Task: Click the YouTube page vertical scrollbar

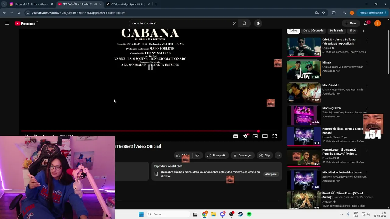Action: pyautogui.click(x=388, y=52)
